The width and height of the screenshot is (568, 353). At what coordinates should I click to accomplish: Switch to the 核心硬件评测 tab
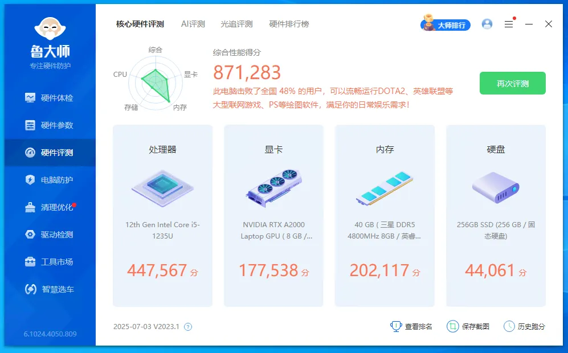pos(140,24)
